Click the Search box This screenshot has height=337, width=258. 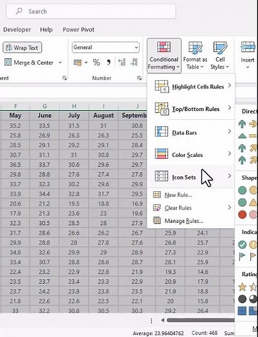91,11
